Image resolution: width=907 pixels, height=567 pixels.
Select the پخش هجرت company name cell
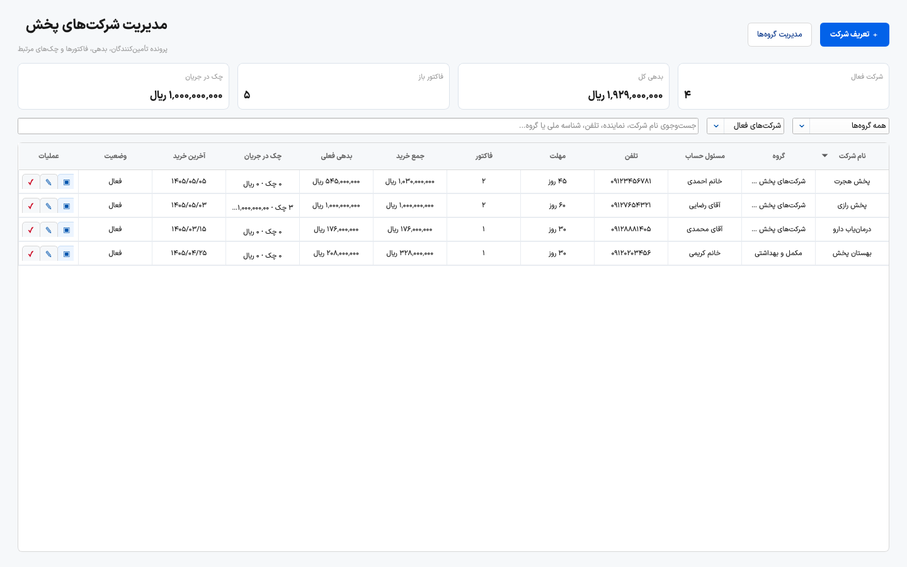pos(852,181)
